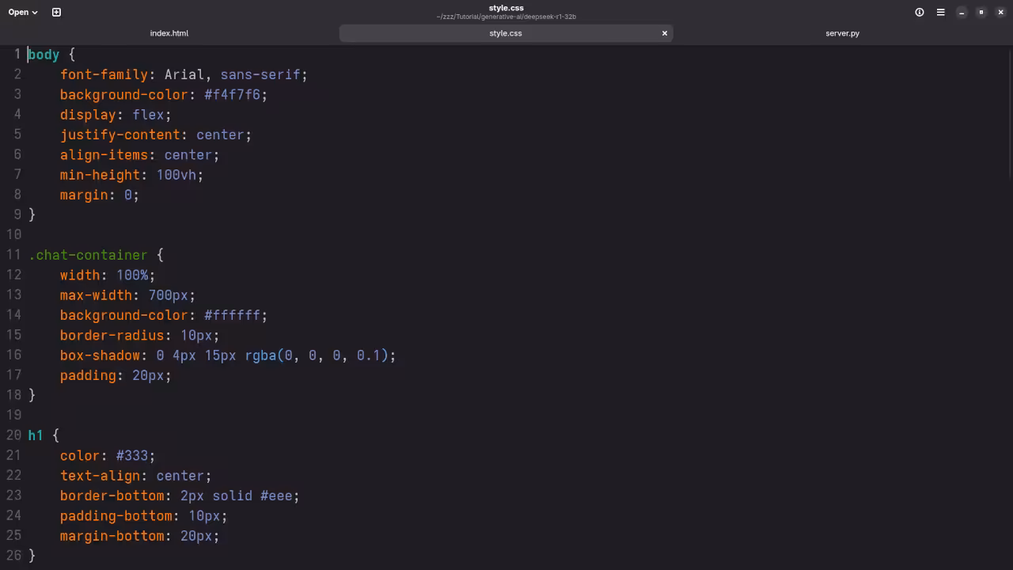The height and width of the screenshot is (570, 1013).
Task: Click the .chat-container selector
Action: 88,255
